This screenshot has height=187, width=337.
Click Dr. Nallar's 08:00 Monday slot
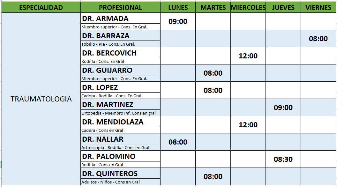178,142
